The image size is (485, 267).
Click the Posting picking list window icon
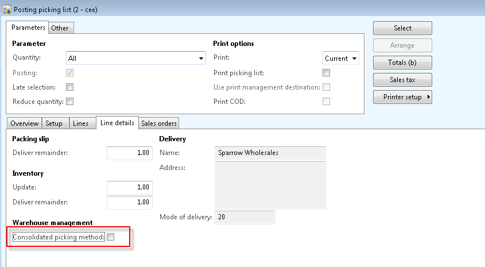click(x=6, y=9)
